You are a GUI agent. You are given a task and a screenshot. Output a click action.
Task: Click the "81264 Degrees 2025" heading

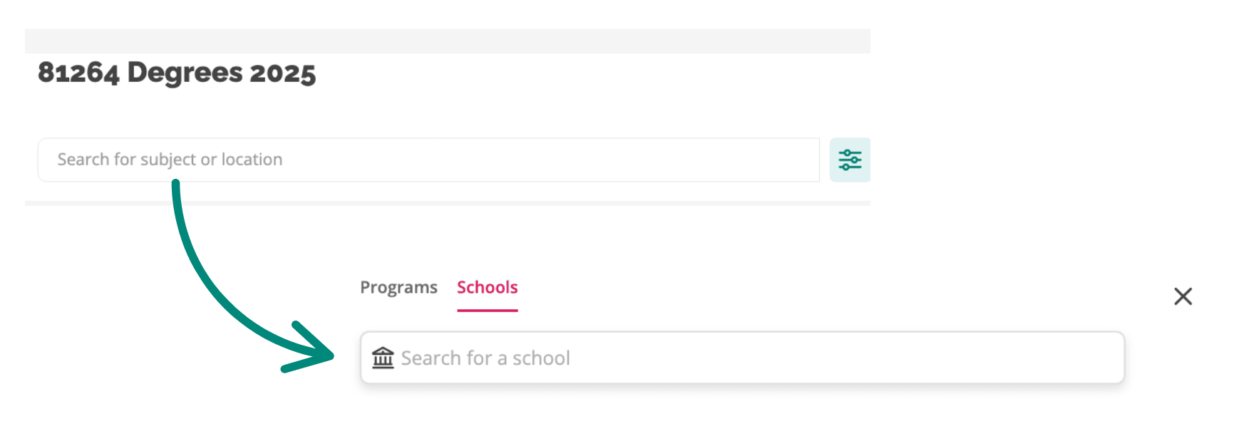pos(176,73)
